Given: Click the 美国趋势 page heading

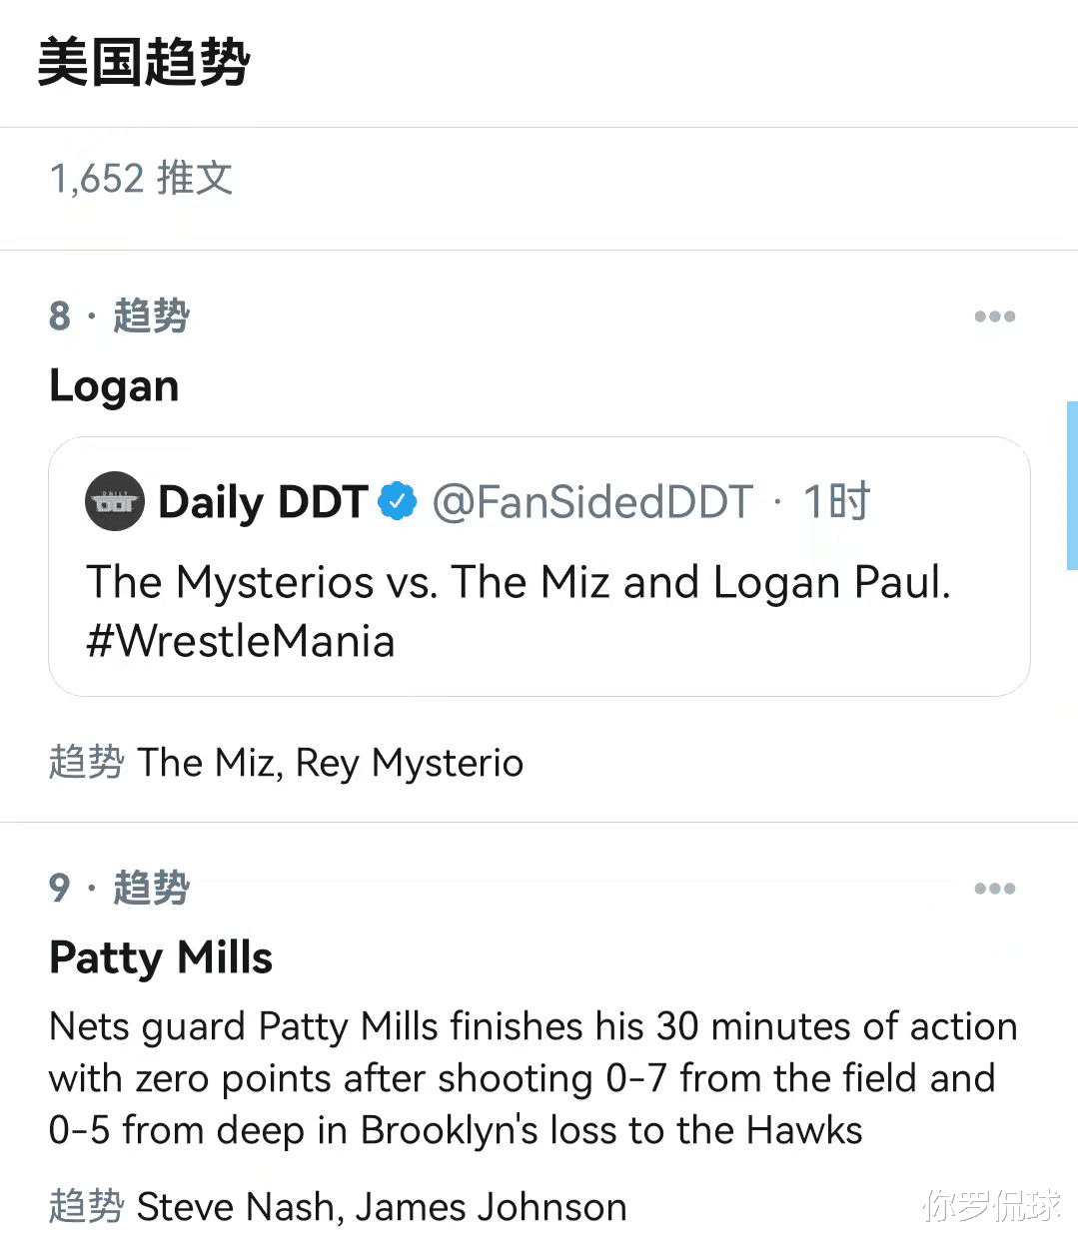Looking at the screenshot, I should [x=143, y=62].
